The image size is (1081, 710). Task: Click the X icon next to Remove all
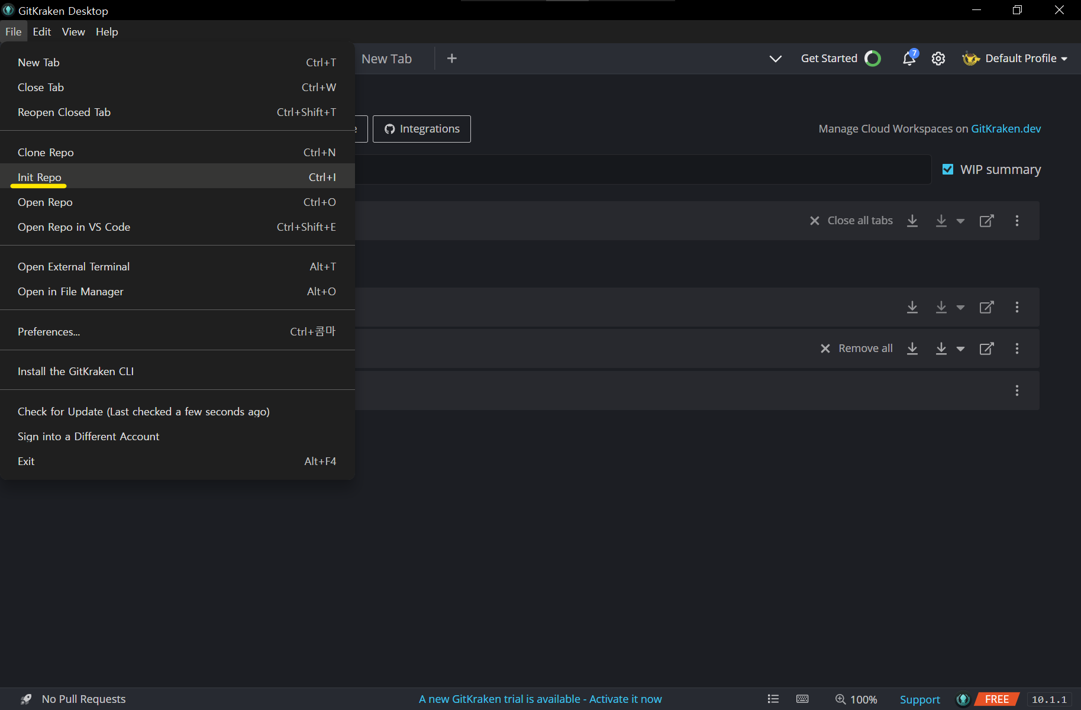tap(825, 348)
